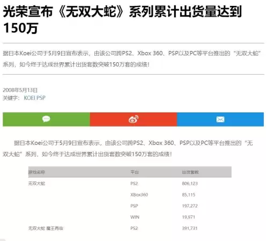
Task: Select the article headline about 无双大蛇
Action: pos(122,20)
